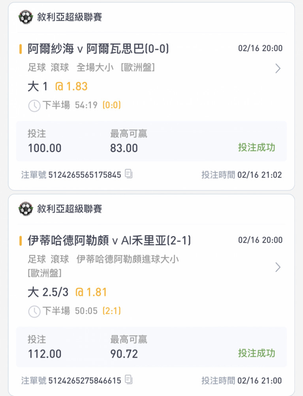Tap clock icon beside 下半場 50:05
This screenshot has width=303, height=396.
[34, 311]
